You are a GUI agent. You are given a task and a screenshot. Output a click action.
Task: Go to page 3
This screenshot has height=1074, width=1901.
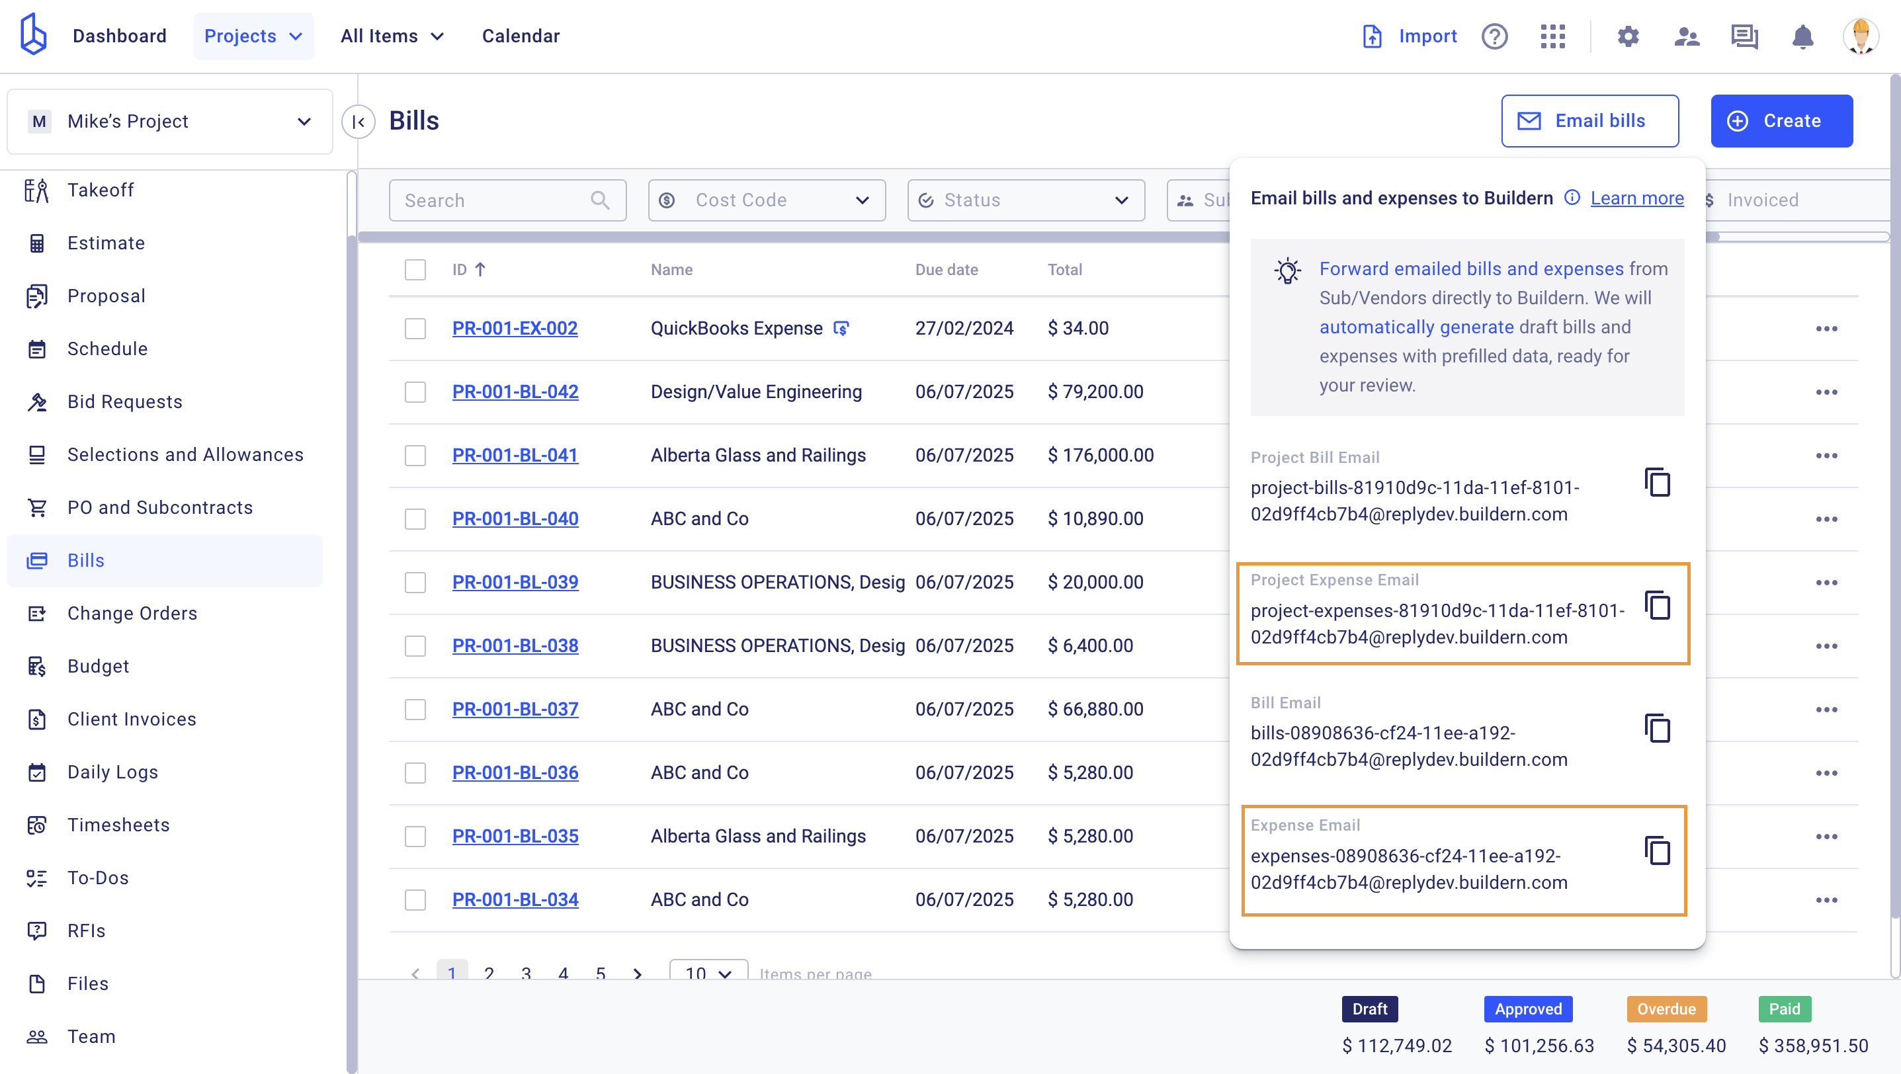pyautogui.click(x=526, y=973)
